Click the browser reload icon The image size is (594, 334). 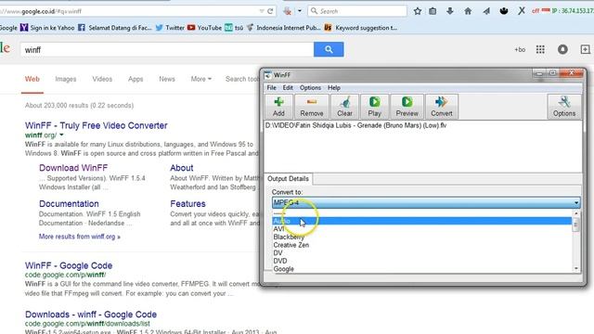pyautogui.click(x=270, y=11)
